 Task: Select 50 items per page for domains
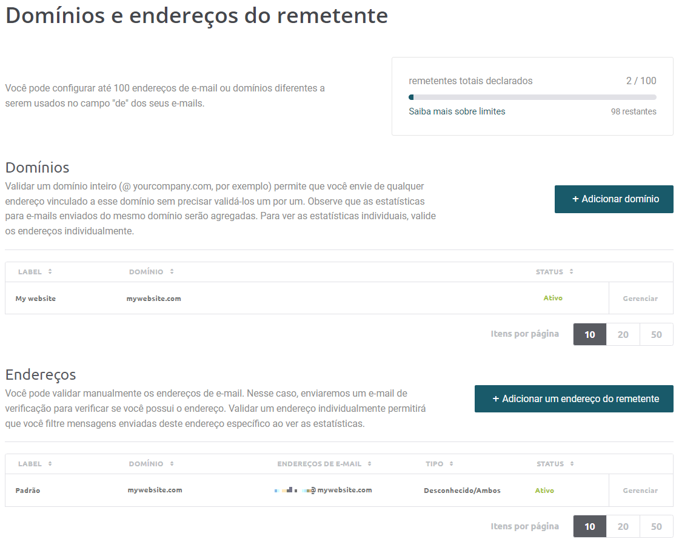pos(657,334)
